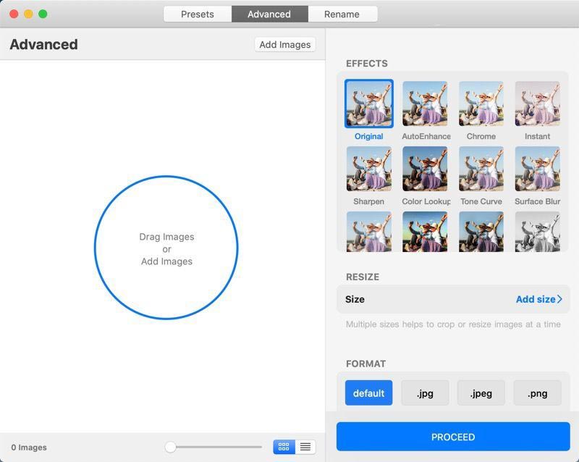Apply the Tone Curve effect thumbnail

(x=481, y=169)
